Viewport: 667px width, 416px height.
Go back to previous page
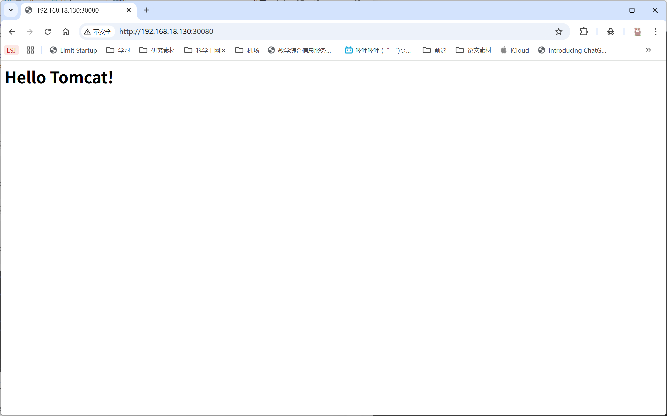(x=12, y=32)
